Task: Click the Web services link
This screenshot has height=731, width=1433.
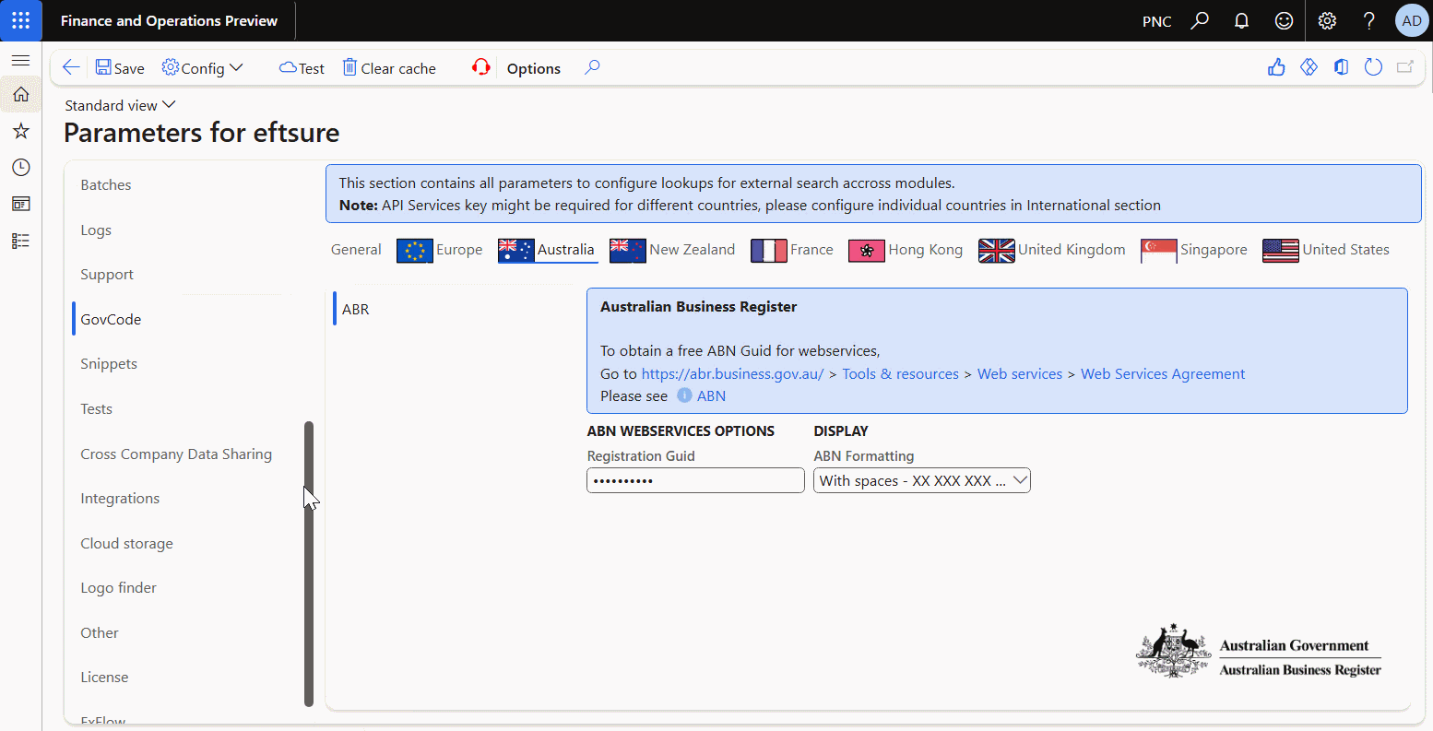Action: pyautogui.click(x=1020, y=374)
